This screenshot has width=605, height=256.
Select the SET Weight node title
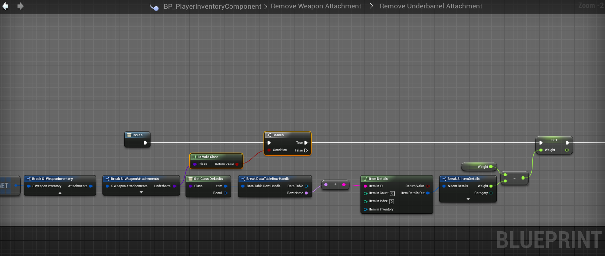click(554, 140)
